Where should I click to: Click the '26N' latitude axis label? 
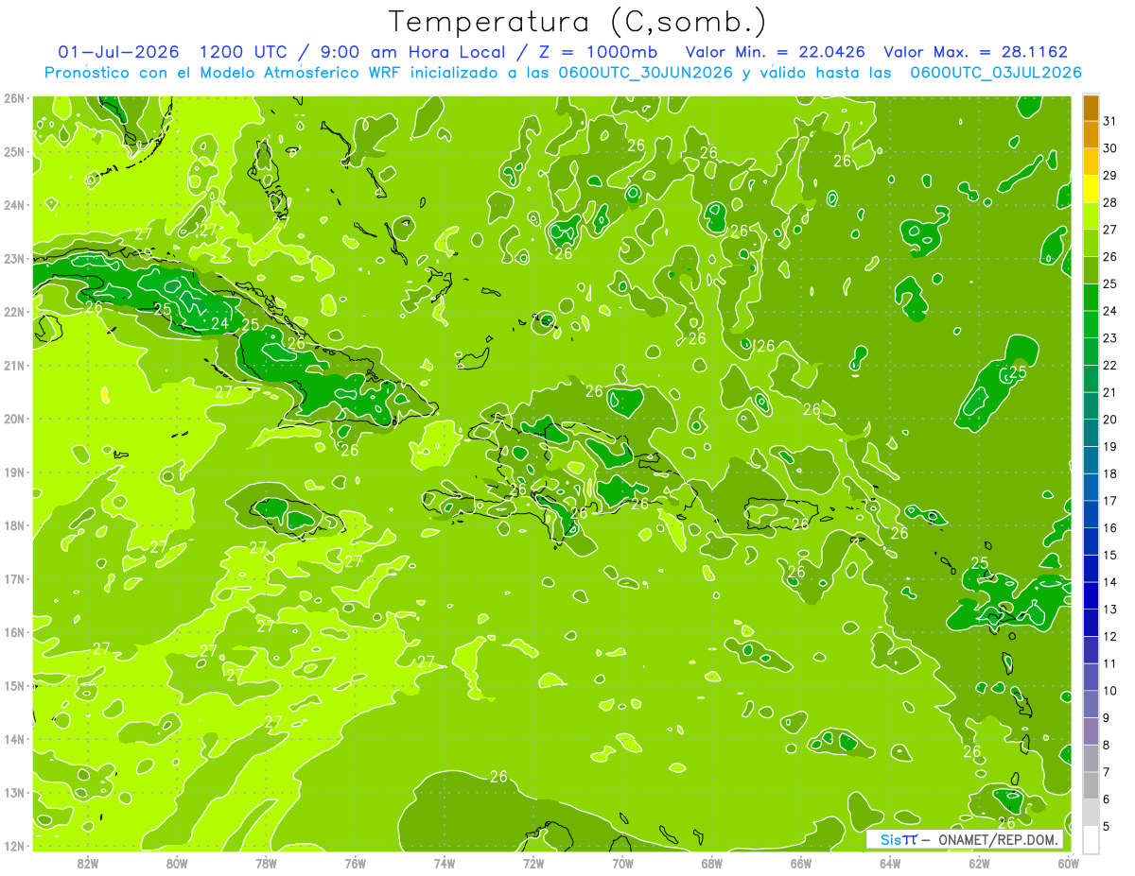[14, 98]
